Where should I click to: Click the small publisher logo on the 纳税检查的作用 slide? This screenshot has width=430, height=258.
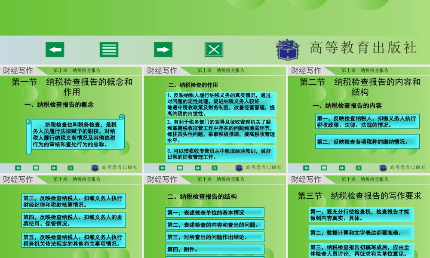coord(239,168)
